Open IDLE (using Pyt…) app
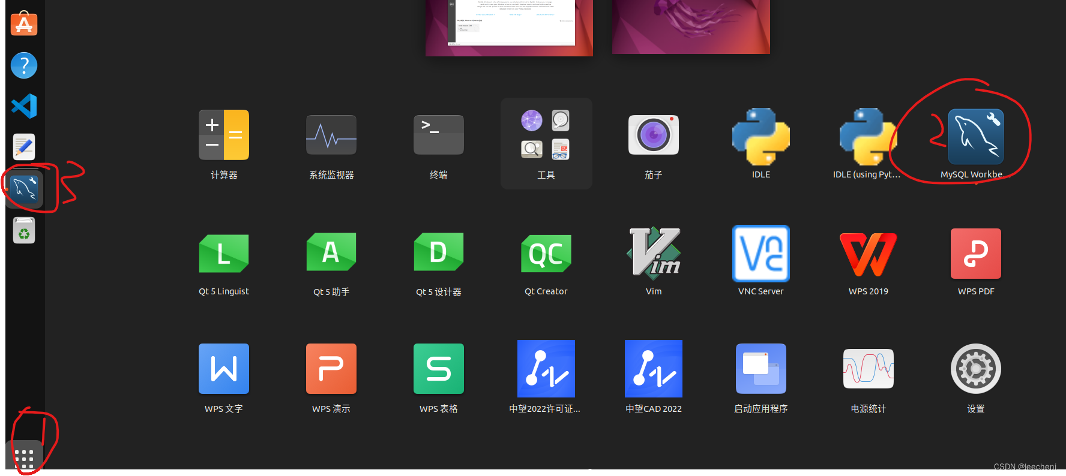The height and width of the screenshot is (476, 1066). 869,137
